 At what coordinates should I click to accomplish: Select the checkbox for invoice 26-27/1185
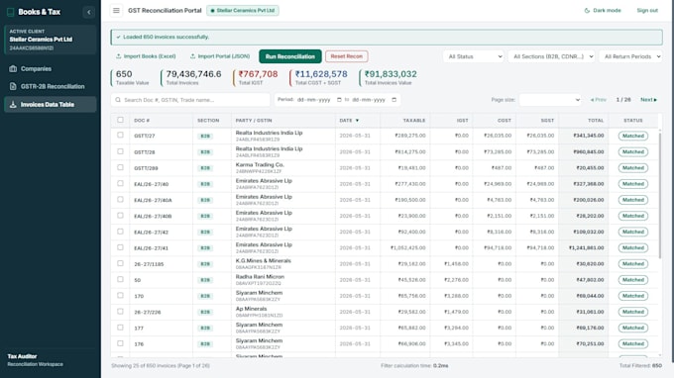click(x=120, y=263)
